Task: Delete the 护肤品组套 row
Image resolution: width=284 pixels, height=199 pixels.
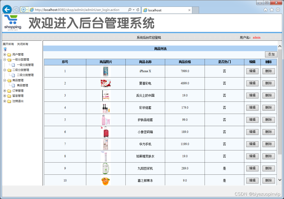Action: click(269, 120)
